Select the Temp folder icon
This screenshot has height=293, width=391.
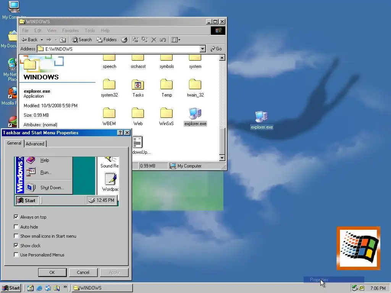(x=166, y=85)
